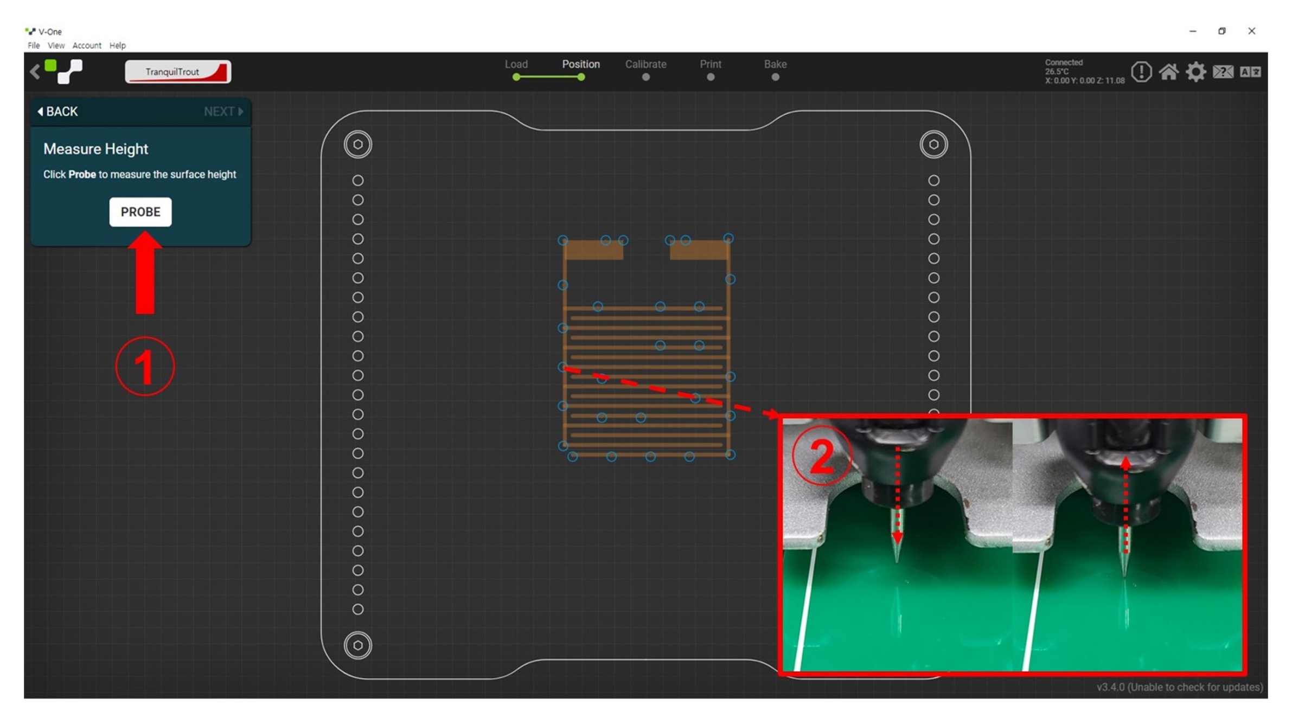Go BACK in the Measure Height panel

pyautogui.click(x=57, y=112)
